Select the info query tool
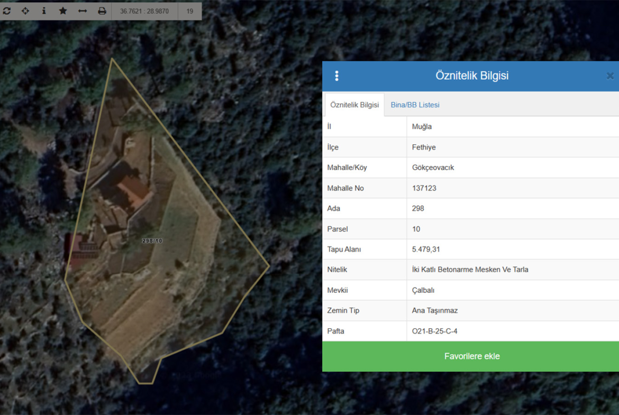Screen dimensions: 619x415 [44, 11]
